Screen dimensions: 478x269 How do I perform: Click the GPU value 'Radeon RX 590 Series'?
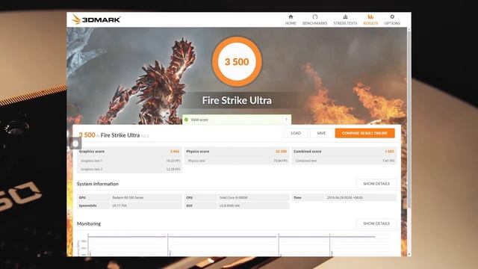(128, 197)
